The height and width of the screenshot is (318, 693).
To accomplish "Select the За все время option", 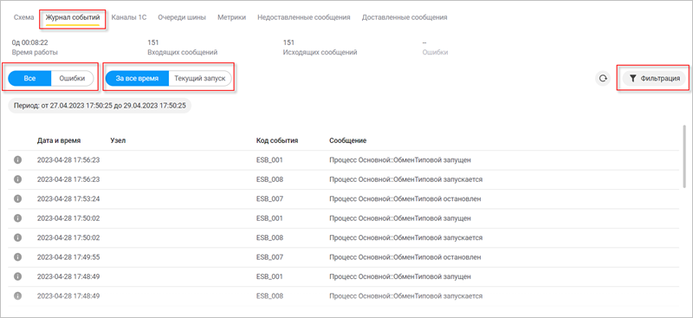I will click(137, 78).
